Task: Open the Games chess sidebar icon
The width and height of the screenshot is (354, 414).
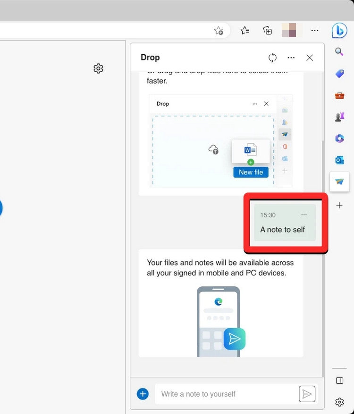Action: (339, 116)
